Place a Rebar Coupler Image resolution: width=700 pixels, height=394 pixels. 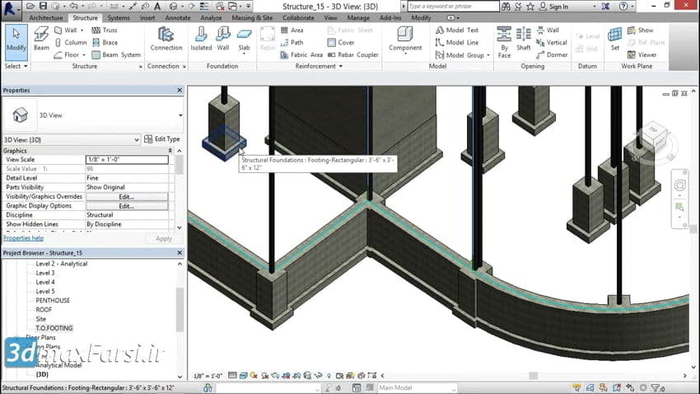[352, 55]
